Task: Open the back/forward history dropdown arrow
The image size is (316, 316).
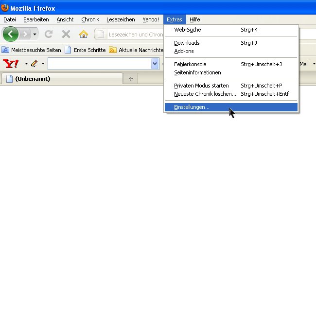Action: click(x=35, y=34)
